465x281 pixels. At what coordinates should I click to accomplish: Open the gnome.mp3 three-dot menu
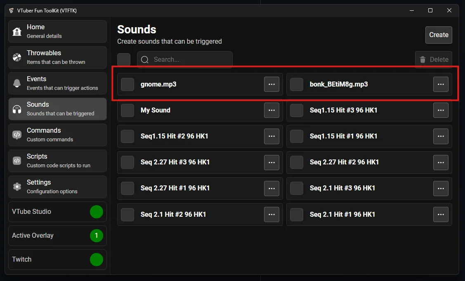(271, 84)
